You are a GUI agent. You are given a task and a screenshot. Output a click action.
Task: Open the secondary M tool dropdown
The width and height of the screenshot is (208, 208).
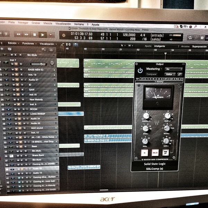131,46
